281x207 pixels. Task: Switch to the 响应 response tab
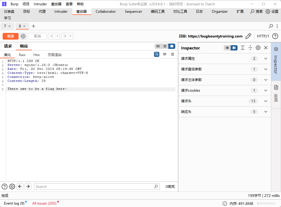tap(24, 46)
